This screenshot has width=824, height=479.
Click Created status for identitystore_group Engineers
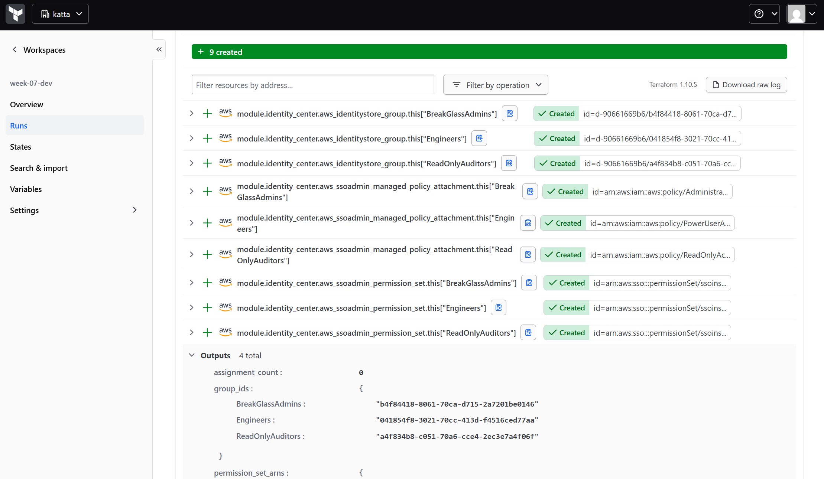(x=557, y=139)
